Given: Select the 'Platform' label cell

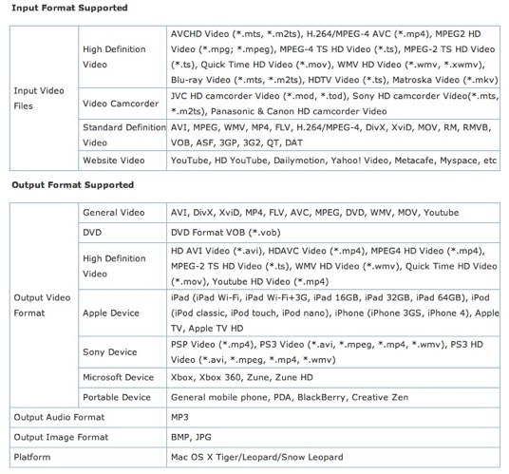Looking at the screenshot, I should coord(88,457).
